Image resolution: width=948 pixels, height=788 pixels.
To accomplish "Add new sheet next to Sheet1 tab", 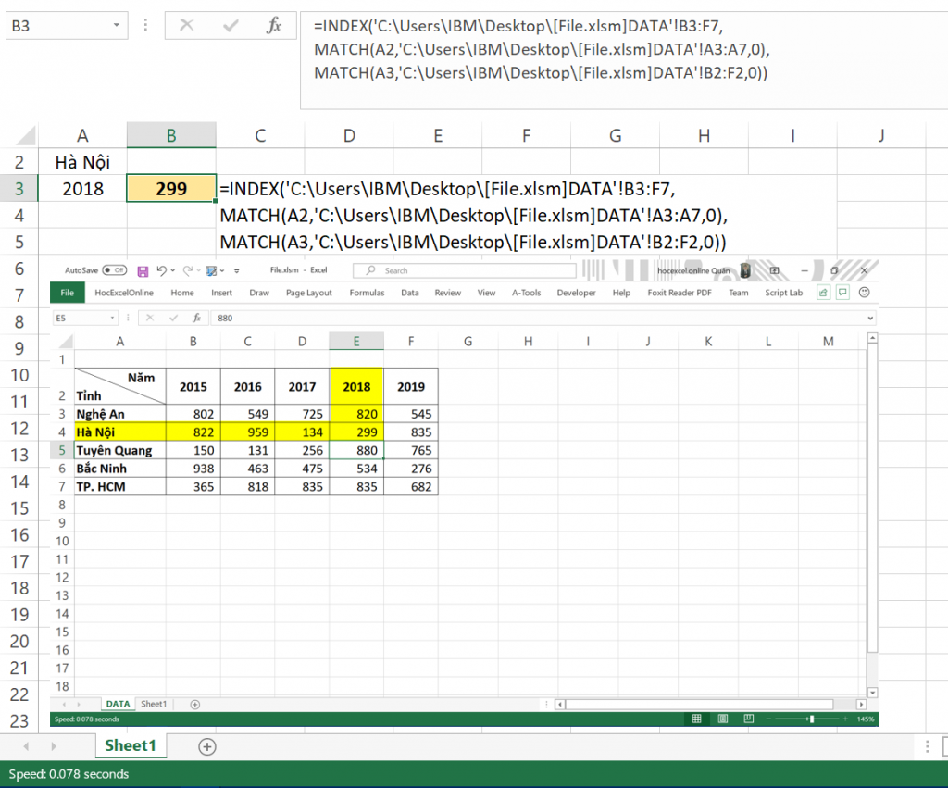I will [207, 746].
